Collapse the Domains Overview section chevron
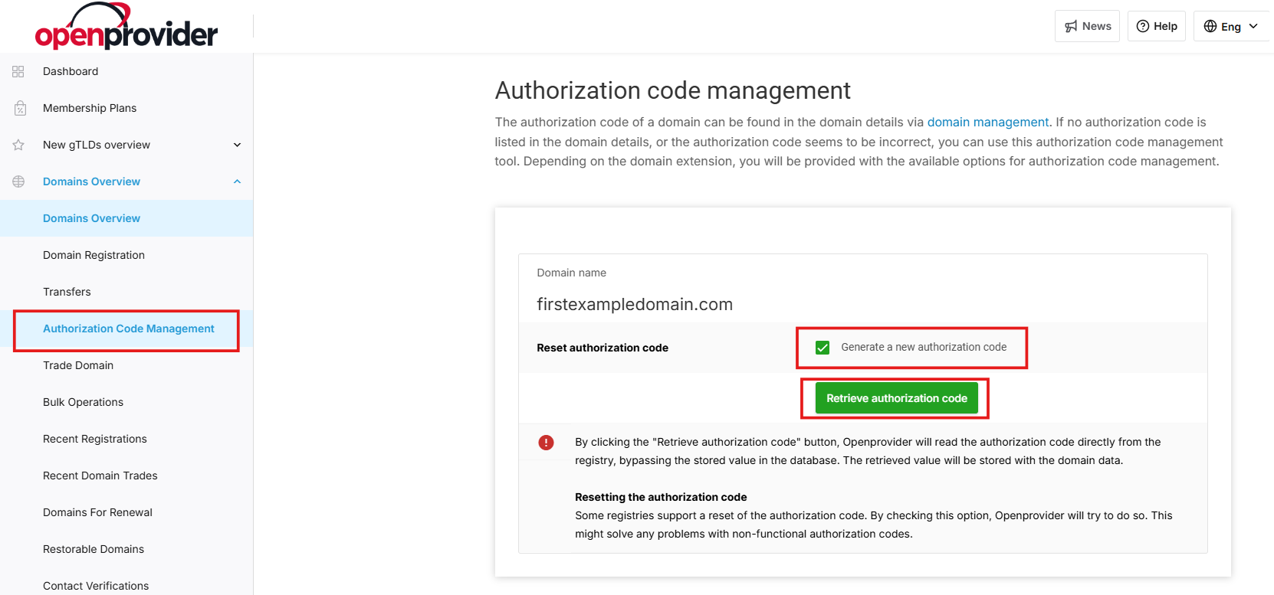 (238, 181)
